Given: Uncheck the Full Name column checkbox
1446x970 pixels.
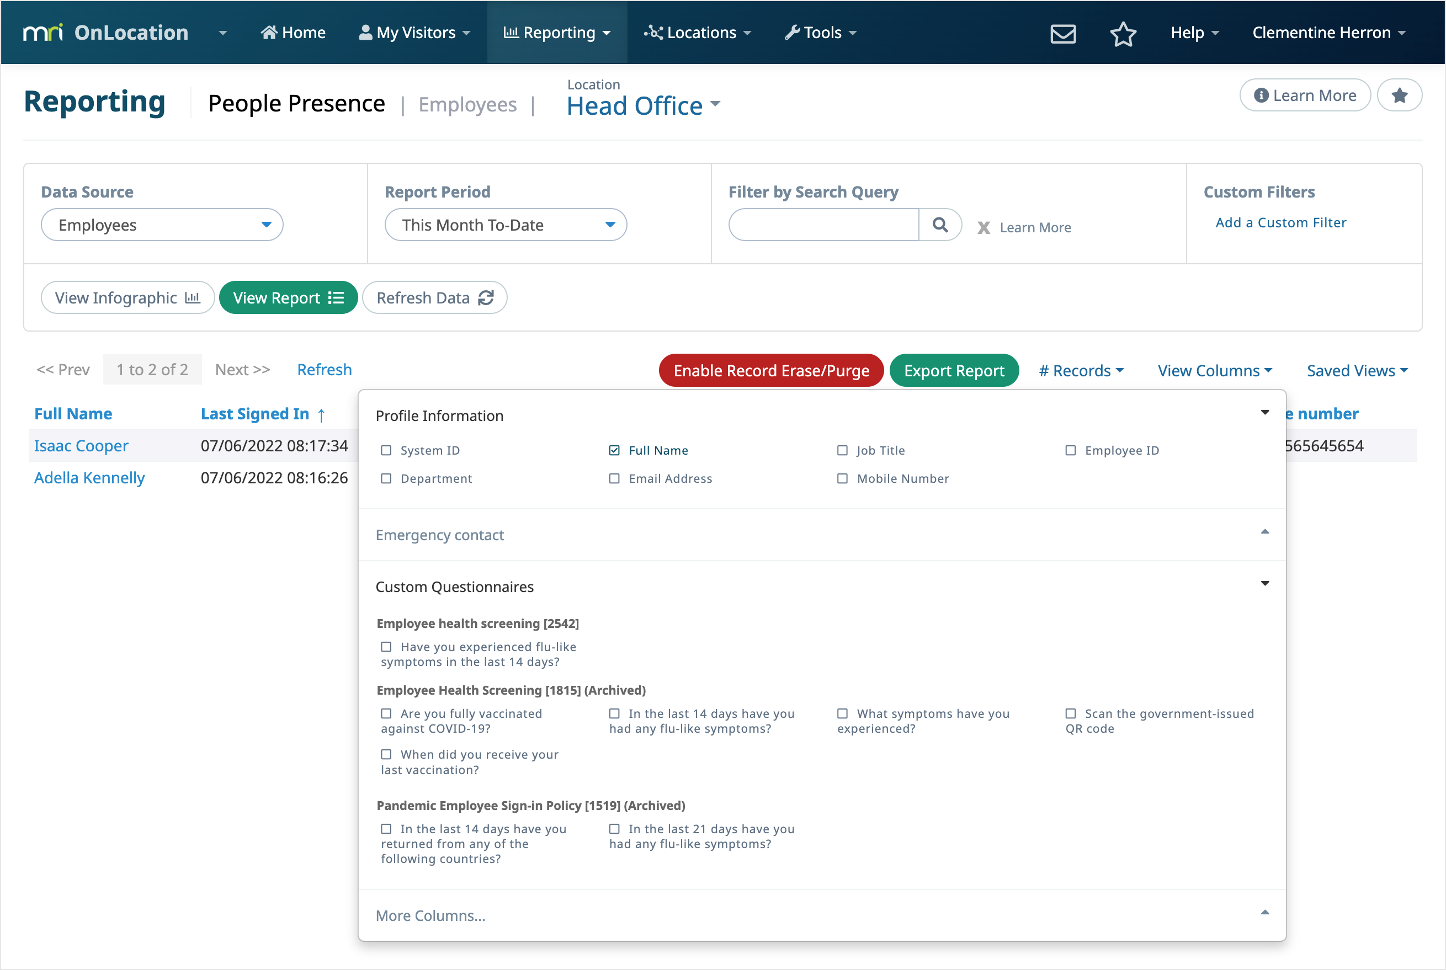Looking at the screenshot, I should pyautogui.click(x=614, y=450).
